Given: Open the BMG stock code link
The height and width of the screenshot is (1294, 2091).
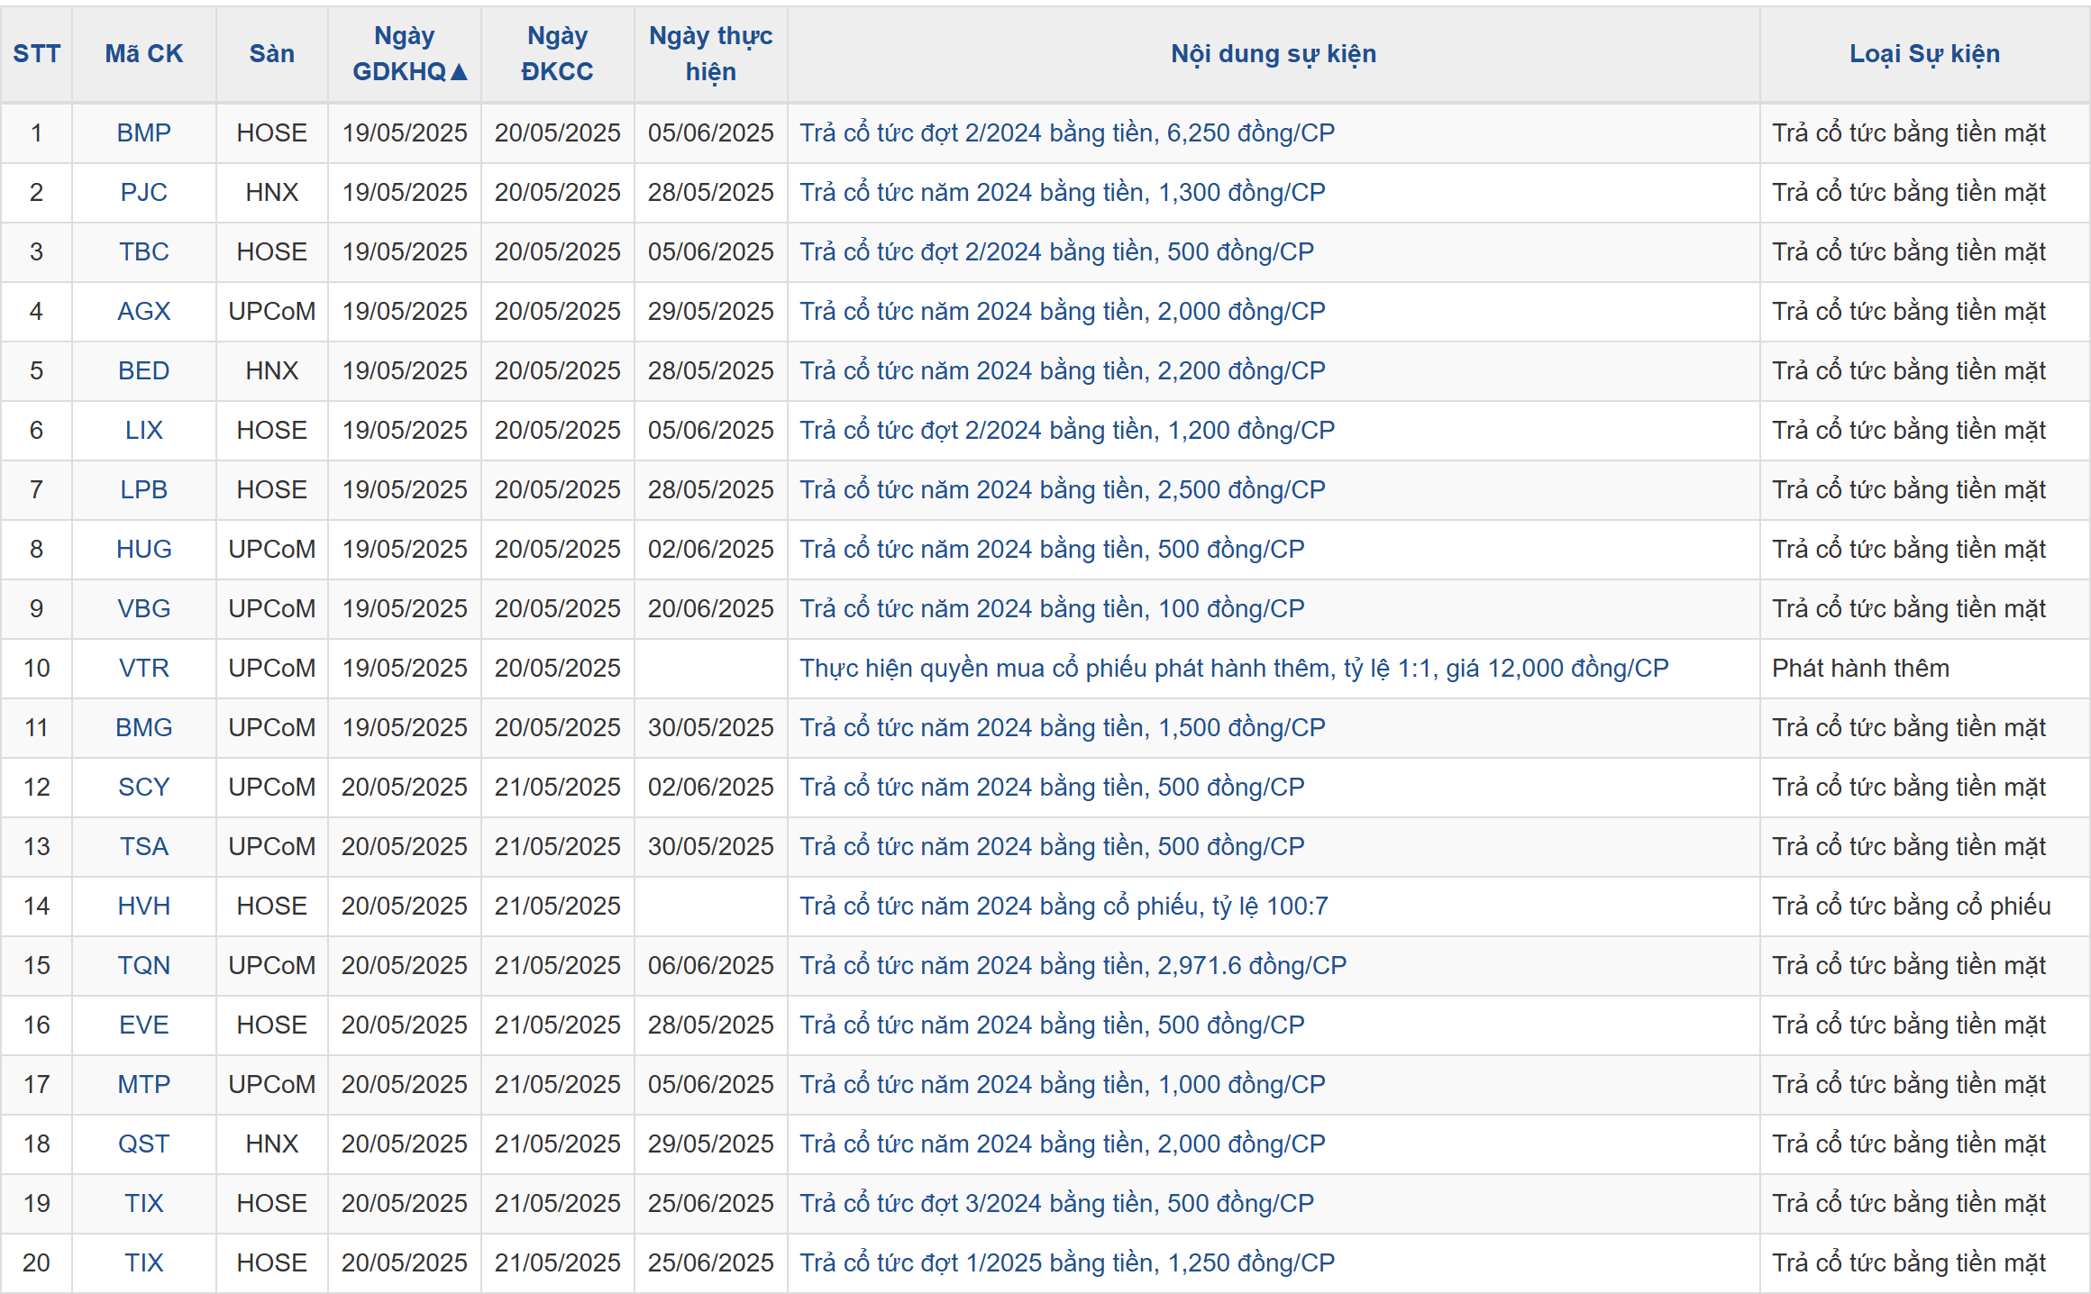Looking at the screenshot, I should click(x=144, y=727).
